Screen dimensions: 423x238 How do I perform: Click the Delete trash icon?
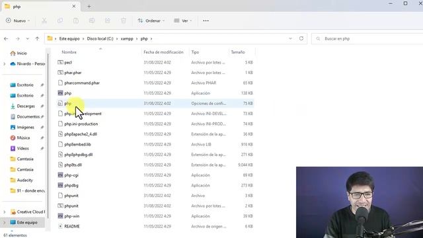coord(124,20)
